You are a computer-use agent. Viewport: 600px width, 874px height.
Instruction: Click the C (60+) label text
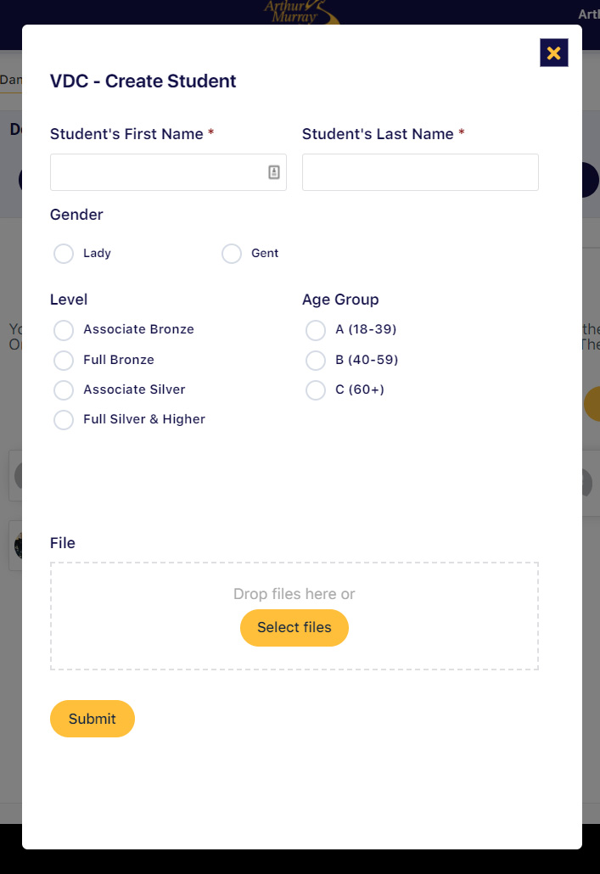pos(360,389)
